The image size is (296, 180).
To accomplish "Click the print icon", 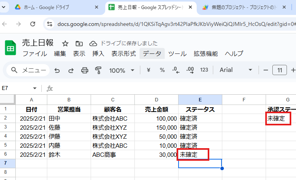I will tap(85, 70).
